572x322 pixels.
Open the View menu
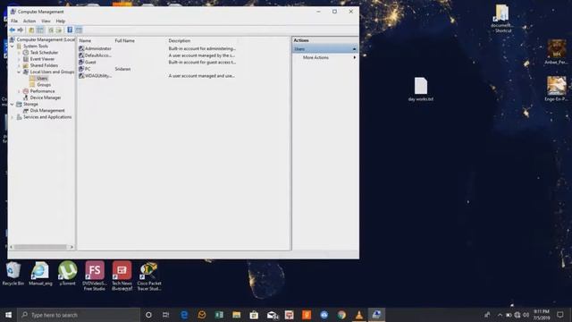(46, 21)
